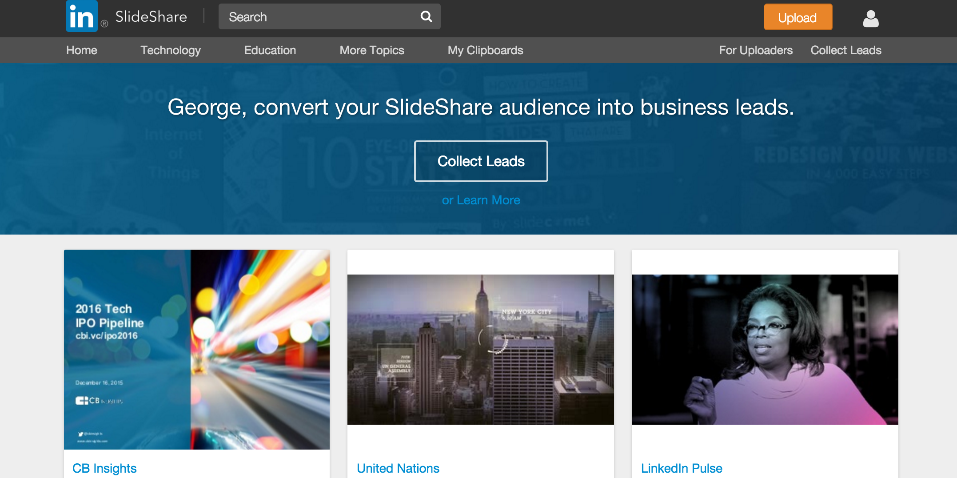Click the Collect Leads banner button
This screenshot has width=957, height=478.
tap(481, 161)
